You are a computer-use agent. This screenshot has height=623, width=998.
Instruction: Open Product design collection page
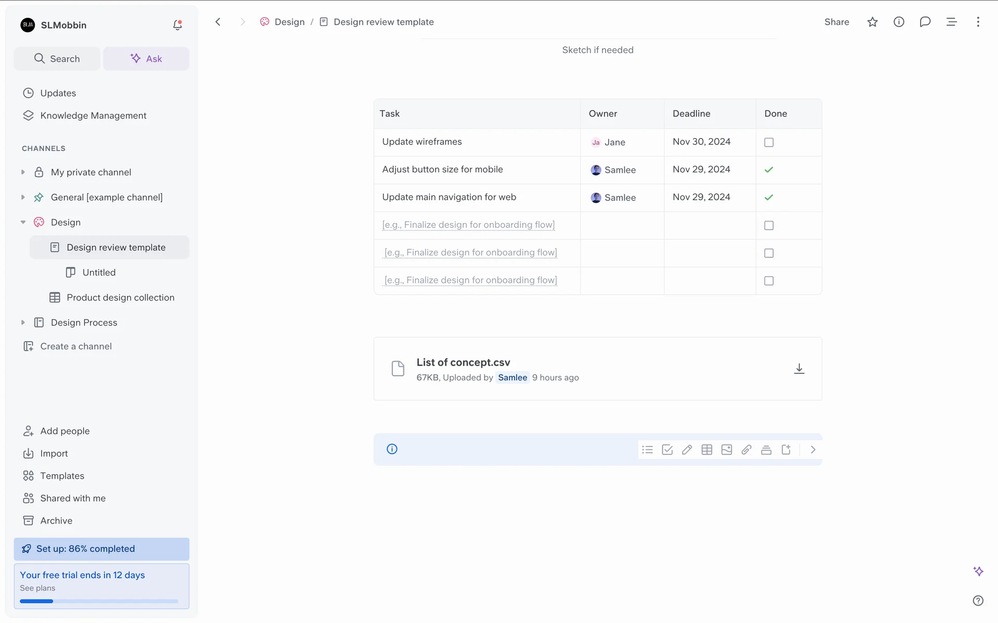(x=120, y=297)
